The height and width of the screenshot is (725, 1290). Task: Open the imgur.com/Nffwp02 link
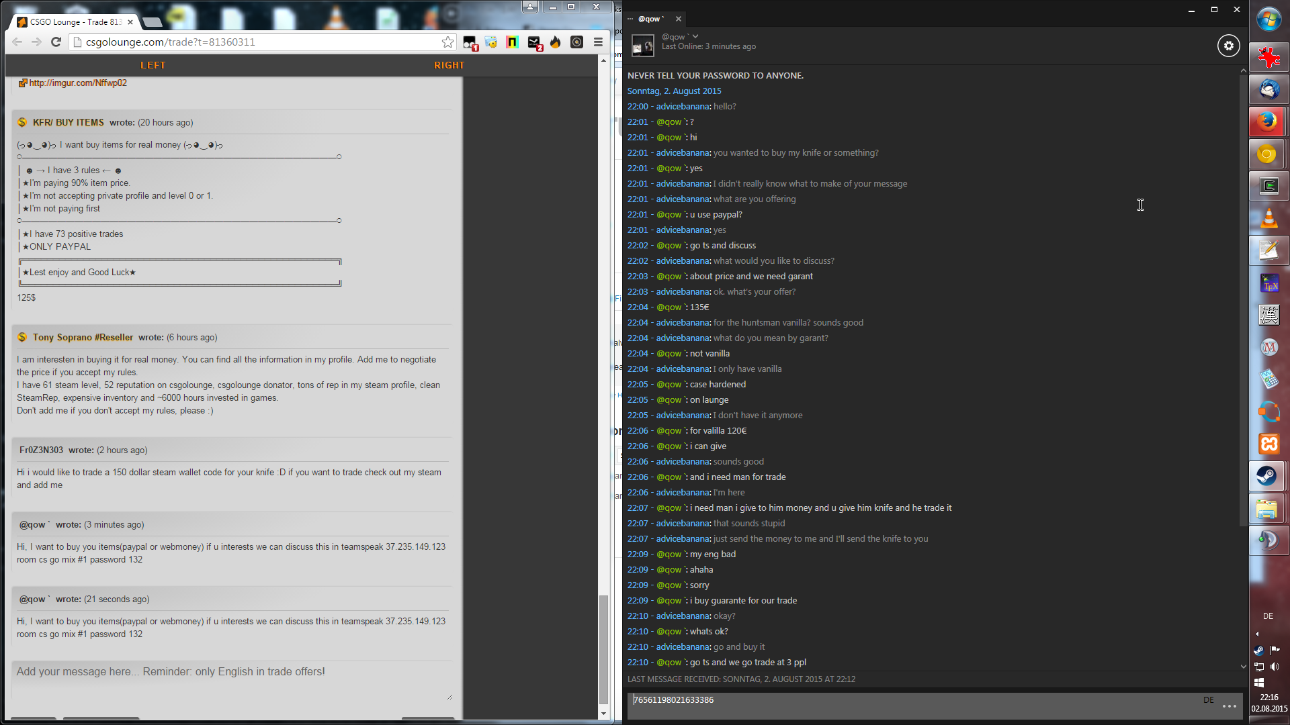[78, 83]
